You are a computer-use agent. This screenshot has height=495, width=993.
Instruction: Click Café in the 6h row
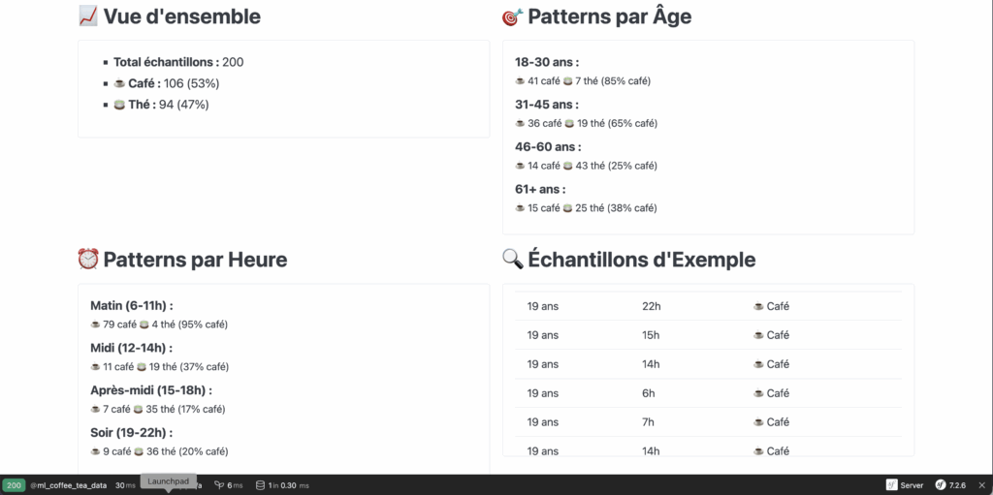(x=771, y=393)
